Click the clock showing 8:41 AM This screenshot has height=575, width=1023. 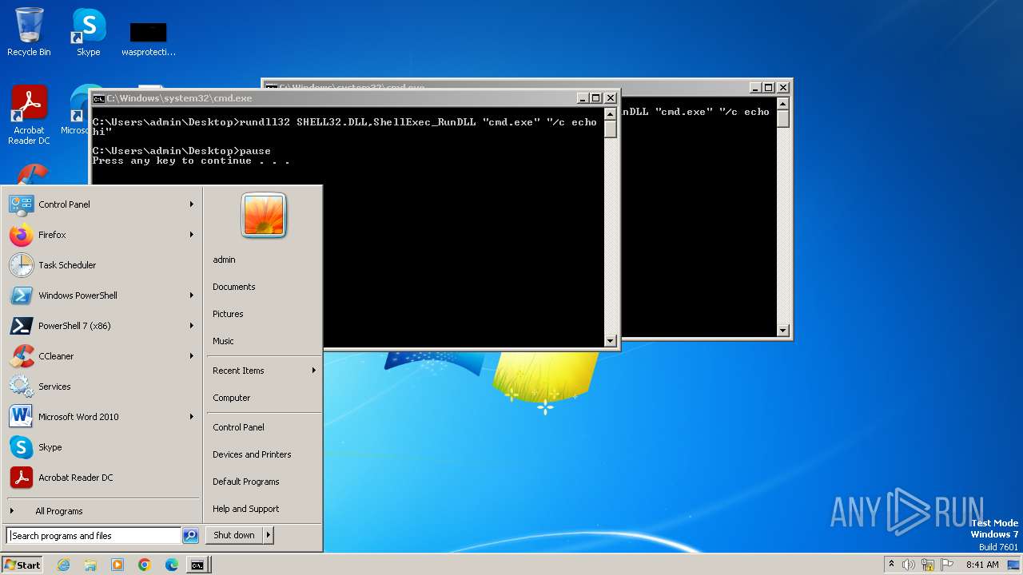(x=982, y=565)
